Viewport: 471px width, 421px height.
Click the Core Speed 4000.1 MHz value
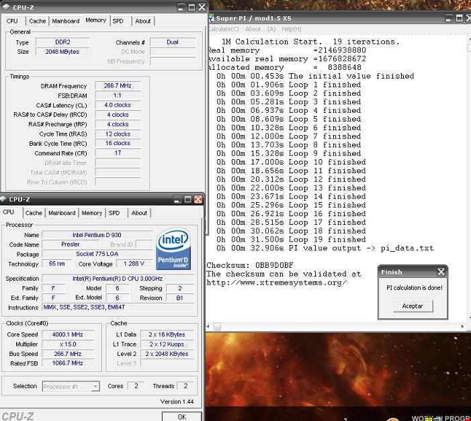tap(68, 334)
